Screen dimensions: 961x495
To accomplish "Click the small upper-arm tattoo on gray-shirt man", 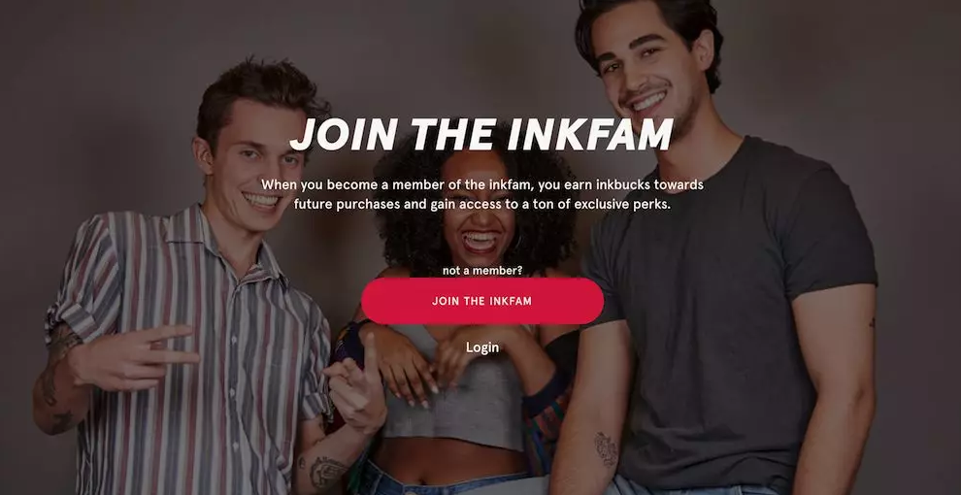I will tap(871, 321).
